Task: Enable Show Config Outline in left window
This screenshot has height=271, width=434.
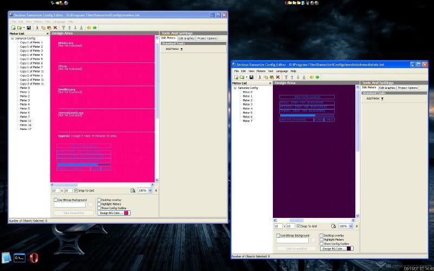Action: point(99,208)
